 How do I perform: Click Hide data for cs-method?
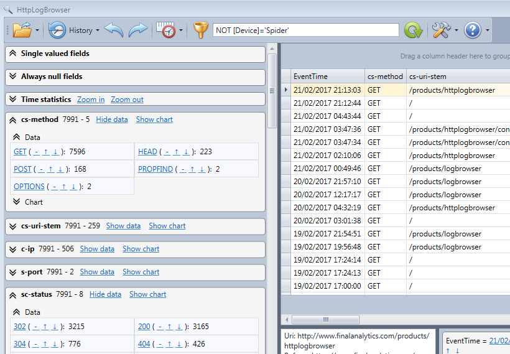pos(111,119)
